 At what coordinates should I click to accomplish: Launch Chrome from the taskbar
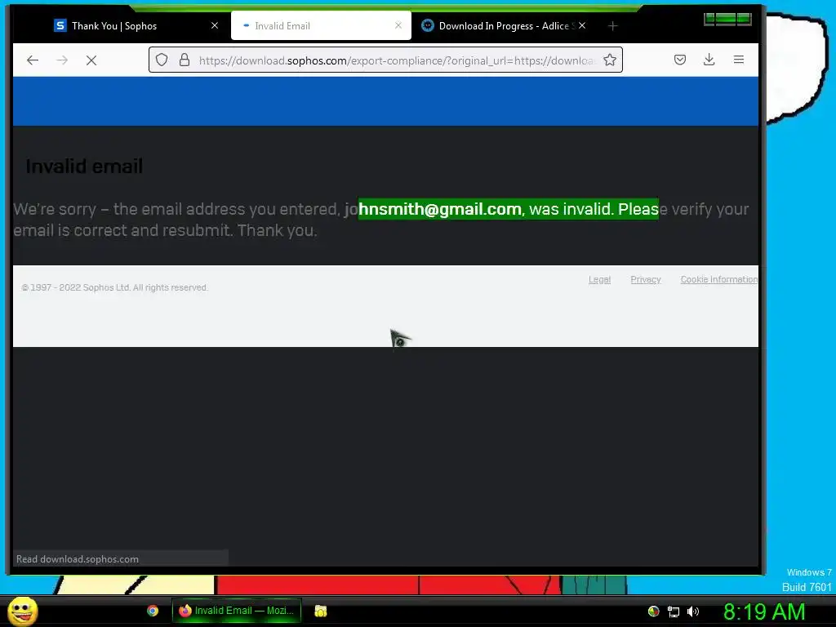(153, 611)
